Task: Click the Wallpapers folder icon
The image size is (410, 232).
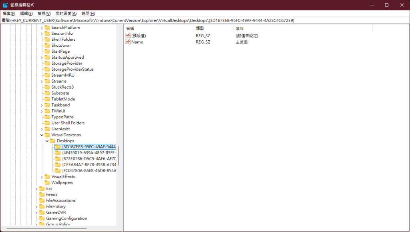Action: (x=47, y=182)
